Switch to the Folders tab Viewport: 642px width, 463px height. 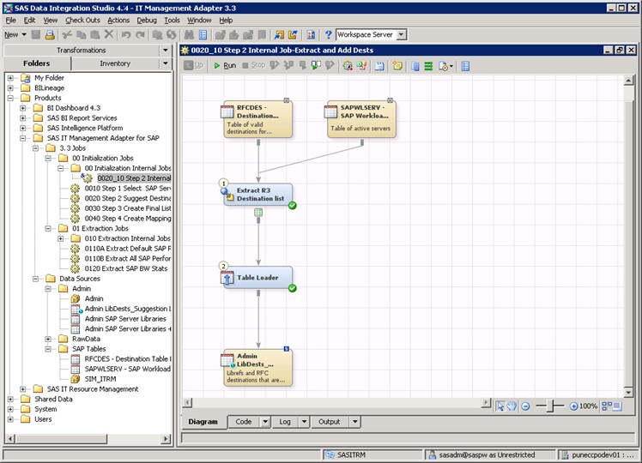(x=36, y=63)
